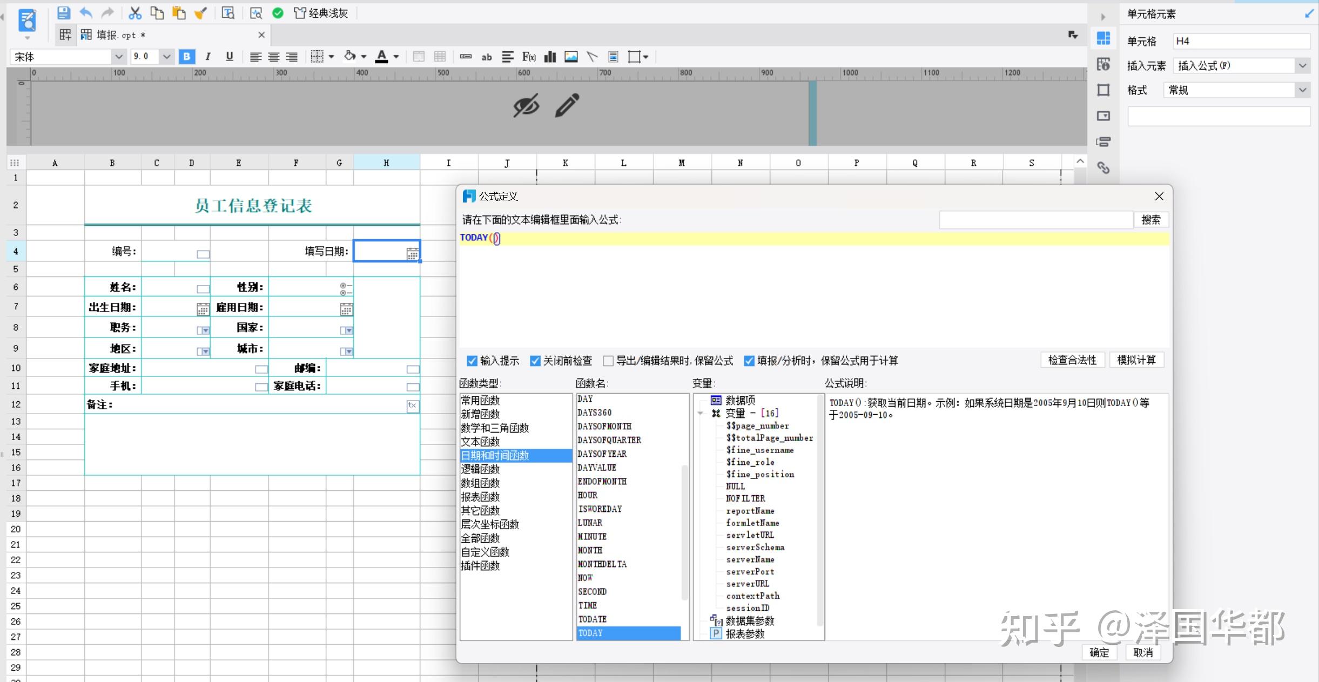Insert an image into the cell
Image resolution: width=1319 pixels, height=682 pixels.
pyautogui.click(x=571, y=57)
